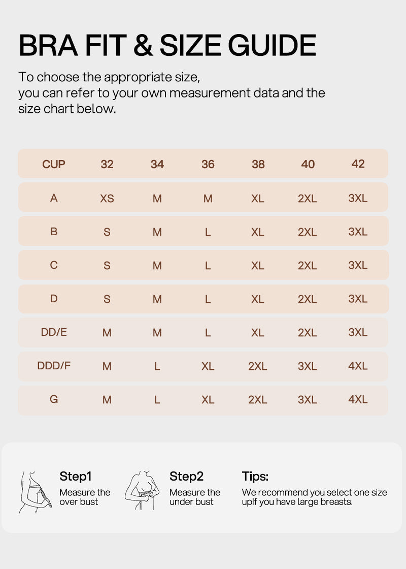Select the Step1 heading
Viewport: 406px width, 569px height.
tap(76, 476)
